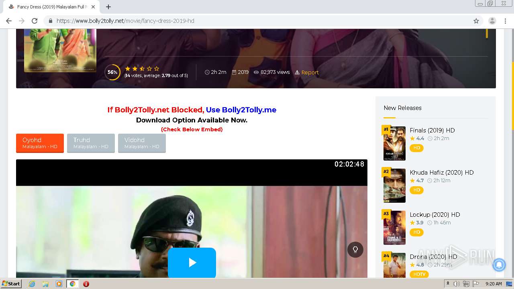
Task: Open a new browser tab
Action: (108, 7)
